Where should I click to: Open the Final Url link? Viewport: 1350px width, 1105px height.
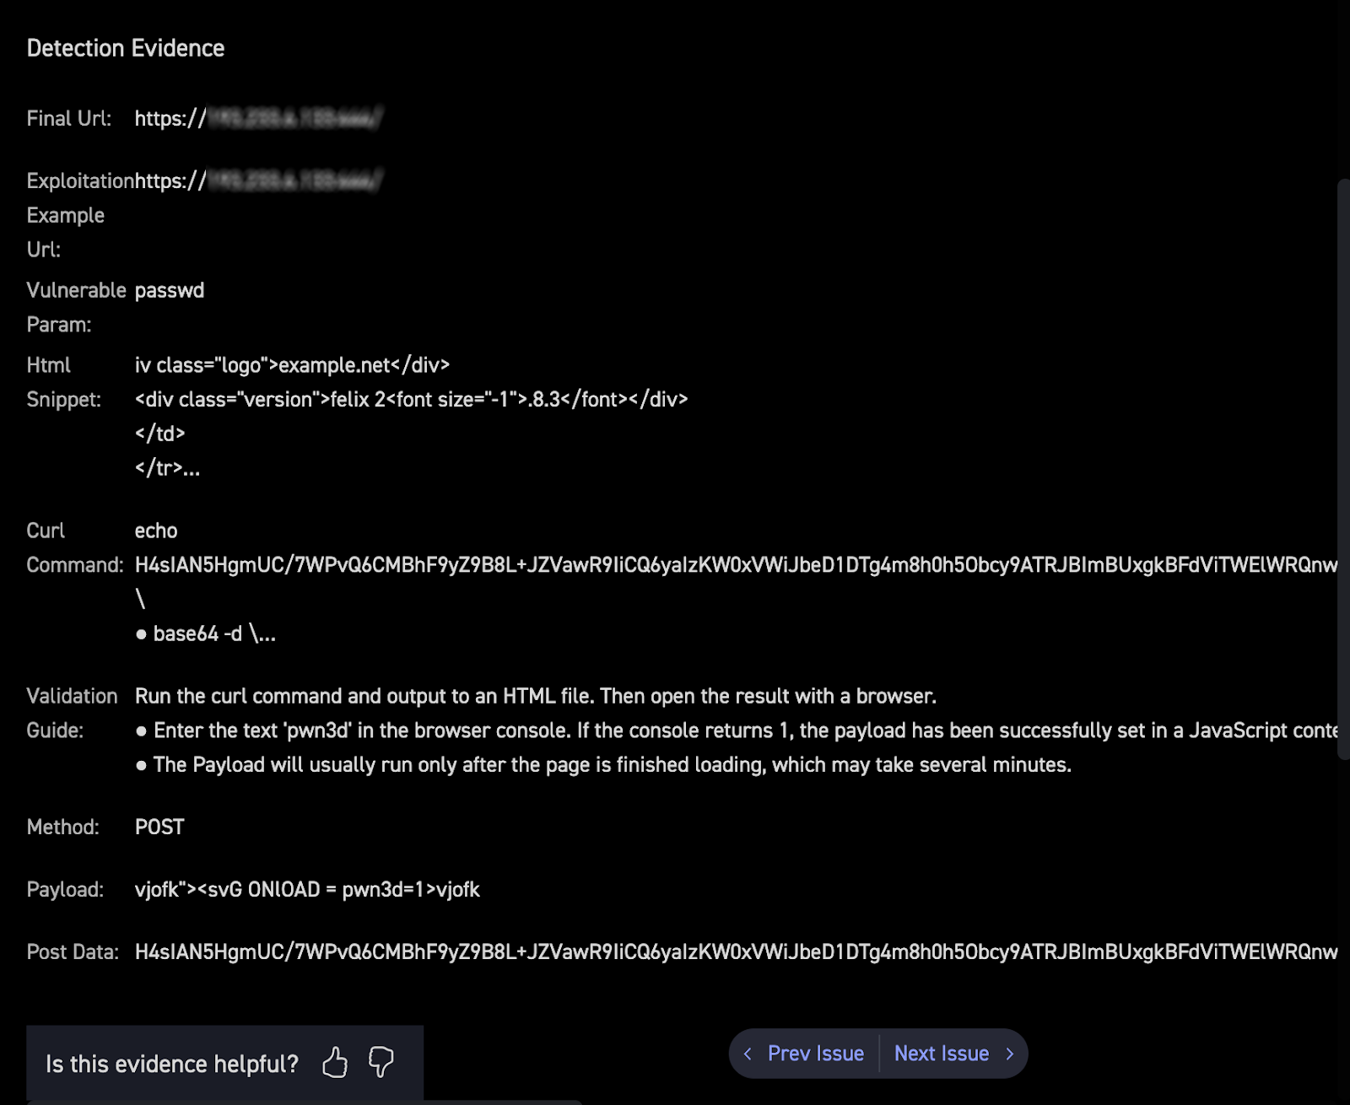(256, 118)
